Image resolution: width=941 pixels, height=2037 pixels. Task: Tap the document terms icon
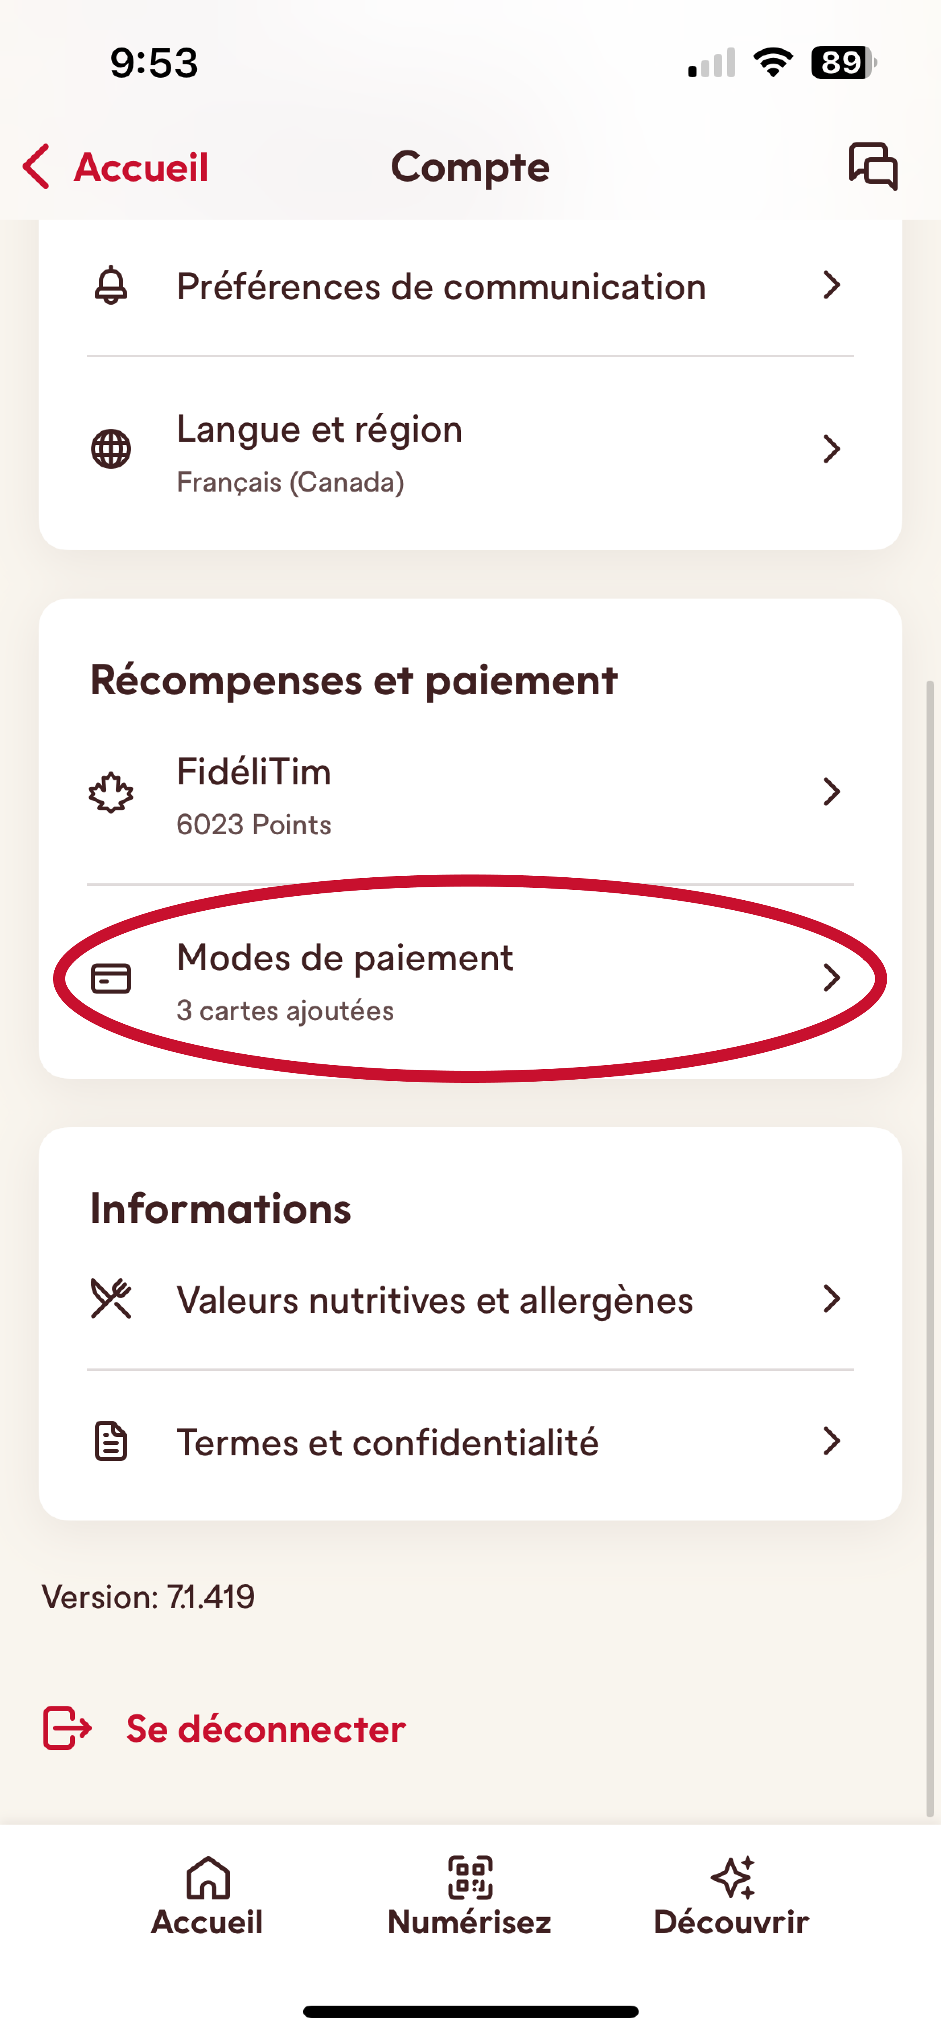pyautogui.click(x=111, y=1441)
